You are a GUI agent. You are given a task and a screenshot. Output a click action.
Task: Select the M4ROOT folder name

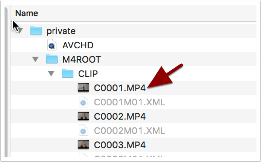(x=82, y=59)
